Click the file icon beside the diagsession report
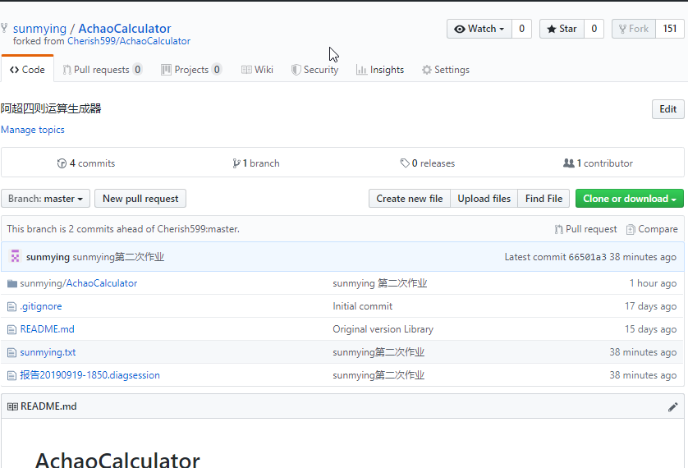This screenshot has height=468, width=688. (x=11, y=375)
